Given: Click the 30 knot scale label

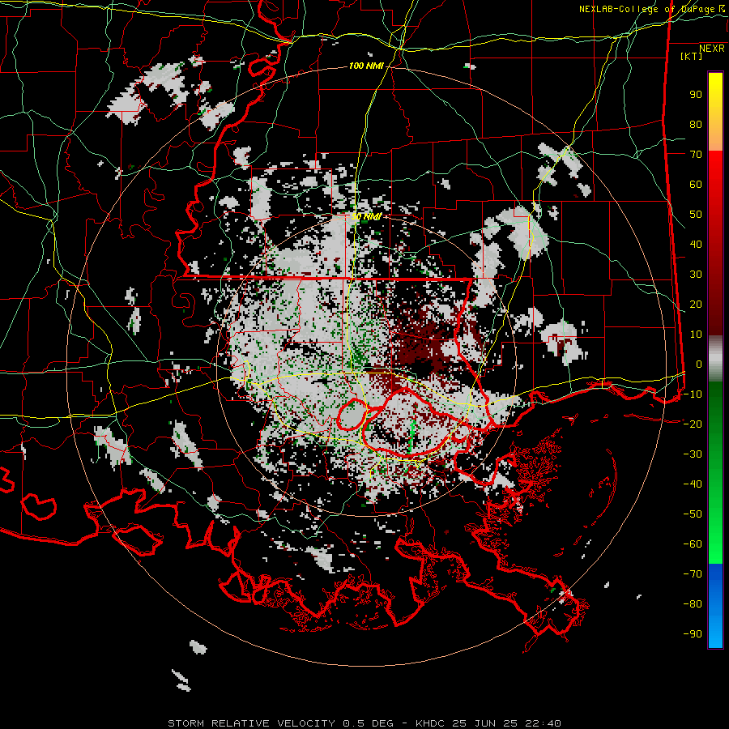Looking at the screenshot, I should (696, 275).
